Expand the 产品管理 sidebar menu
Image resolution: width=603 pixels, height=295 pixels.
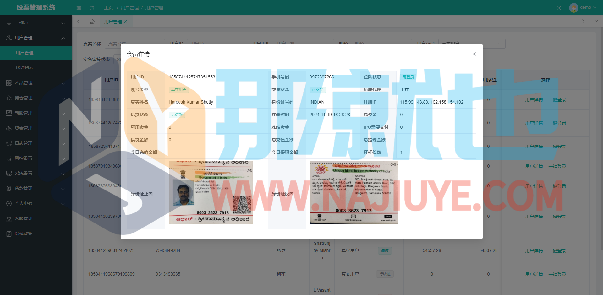click(x=36, y=83)
